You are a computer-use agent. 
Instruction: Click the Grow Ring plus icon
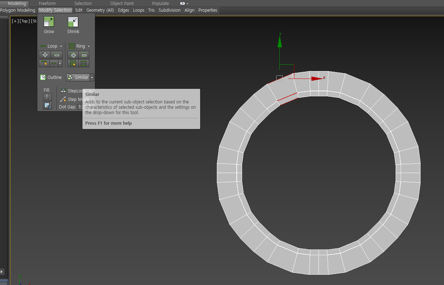[73, 55]
